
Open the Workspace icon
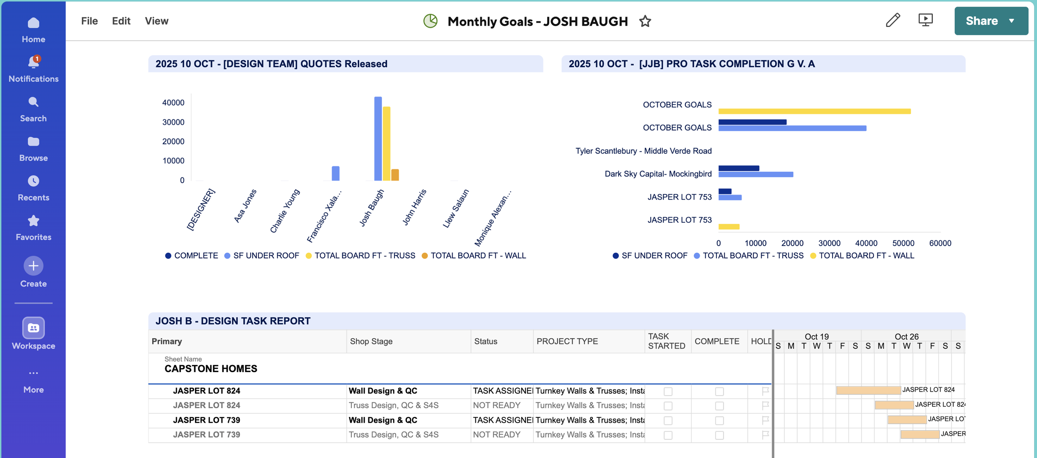coord(34,328)
